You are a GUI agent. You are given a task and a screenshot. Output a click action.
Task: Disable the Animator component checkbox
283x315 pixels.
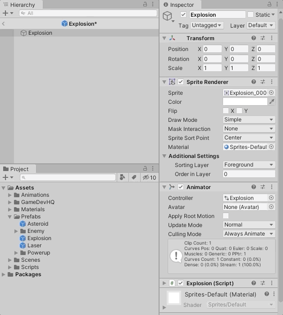click(x=181, y=187)
